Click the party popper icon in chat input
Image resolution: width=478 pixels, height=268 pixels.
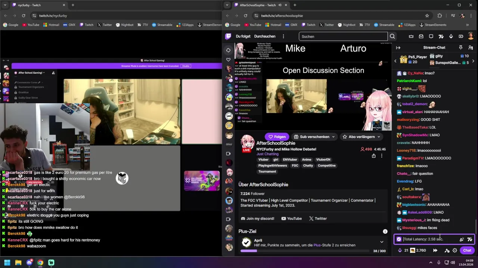click(x=462, y=239)
